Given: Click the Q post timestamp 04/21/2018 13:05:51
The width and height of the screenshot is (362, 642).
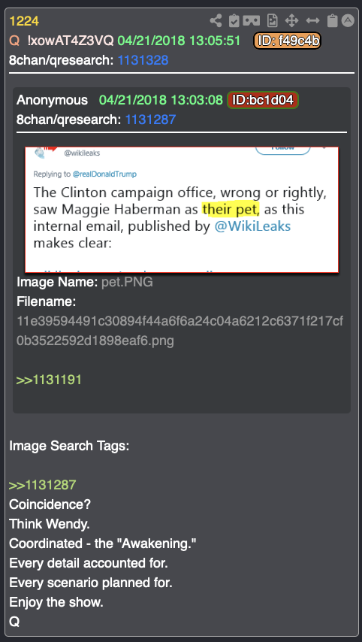Looking at the screenshot, I should (179, 41).
